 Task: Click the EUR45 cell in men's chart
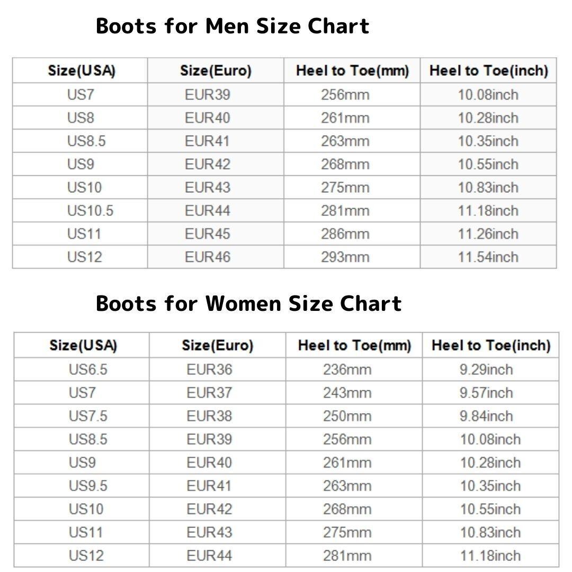tap(207, 234)
